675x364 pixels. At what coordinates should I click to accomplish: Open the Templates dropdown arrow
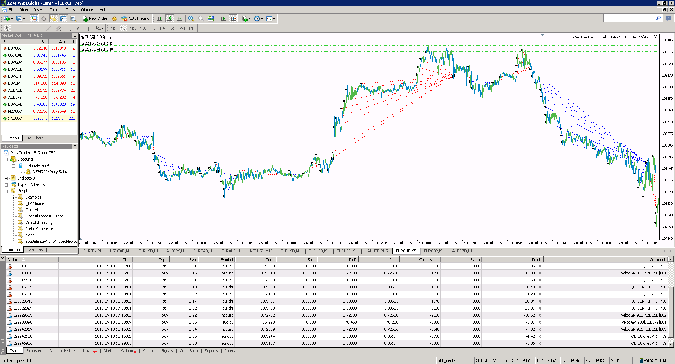pyautogui.click(x=274, y=19)
